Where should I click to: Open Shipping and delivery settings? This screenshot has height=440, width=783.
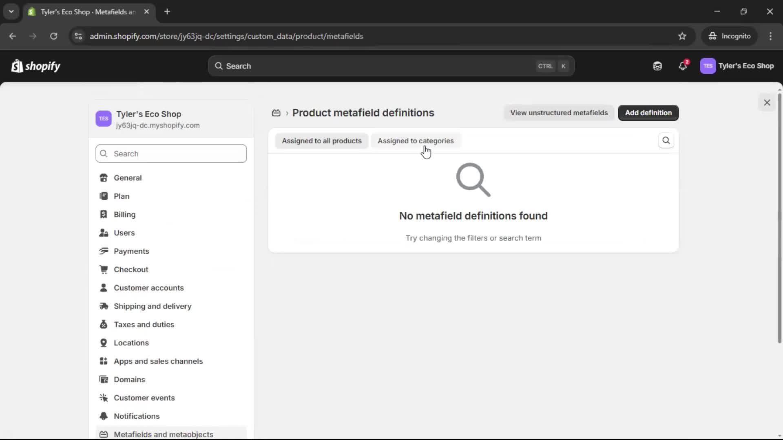tap(153, 306)
